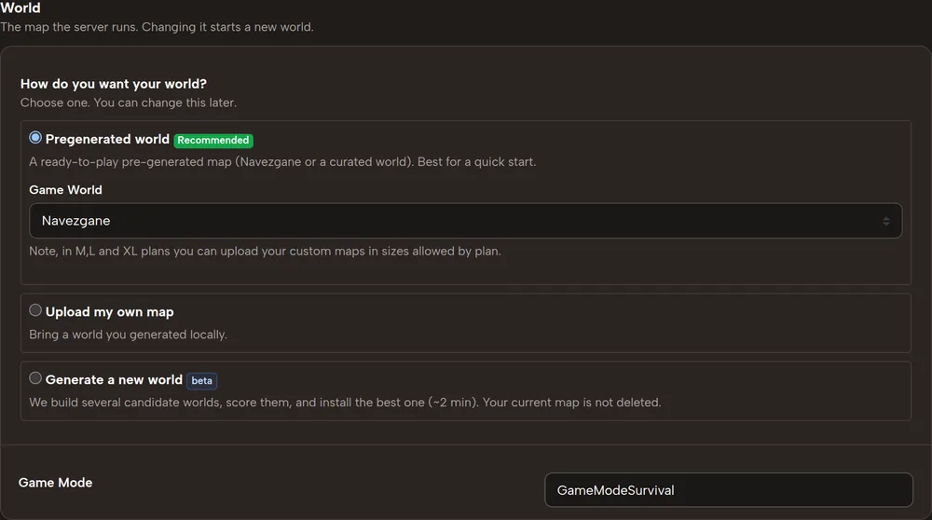Click the arrows icon in Game World select
This screenshot has height=520, width=932.
click(x=886, y=221)
